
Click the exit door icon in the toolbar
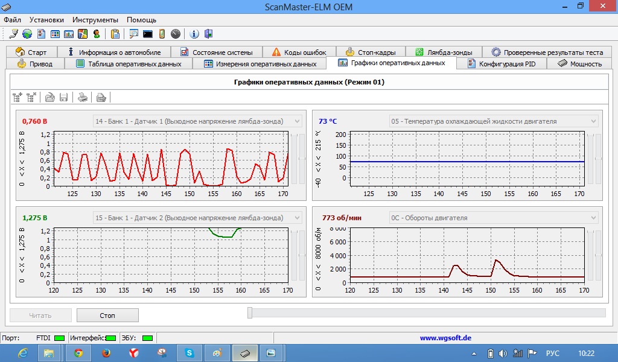pos(208,34)
